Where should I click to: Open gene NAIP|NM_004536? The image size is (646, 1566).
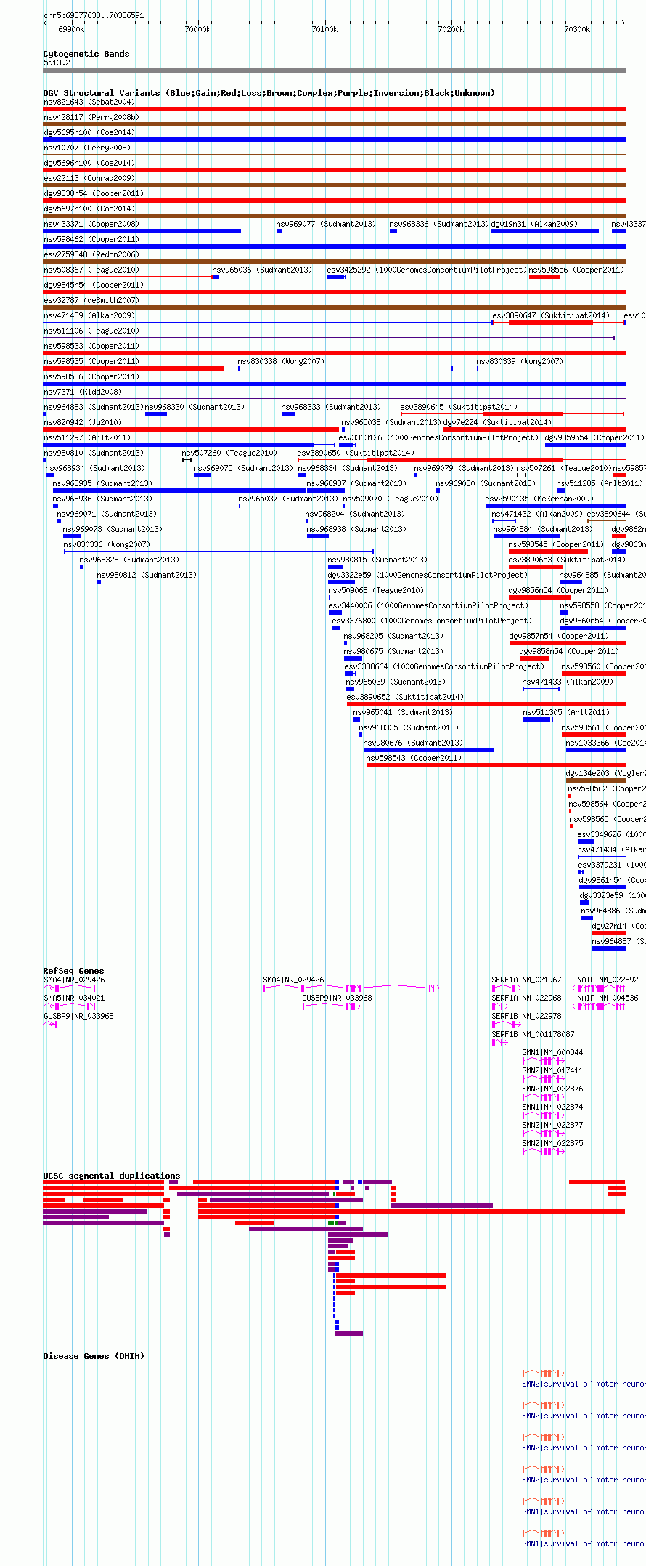(608, 998)
